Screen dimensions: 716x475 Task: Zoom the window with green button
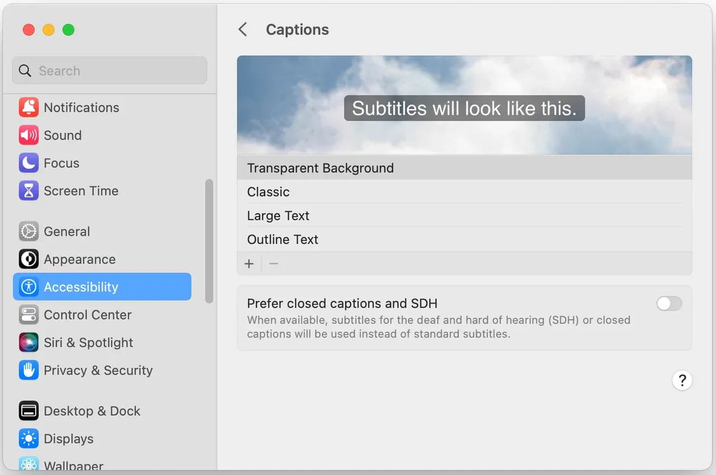pos(68,30)
